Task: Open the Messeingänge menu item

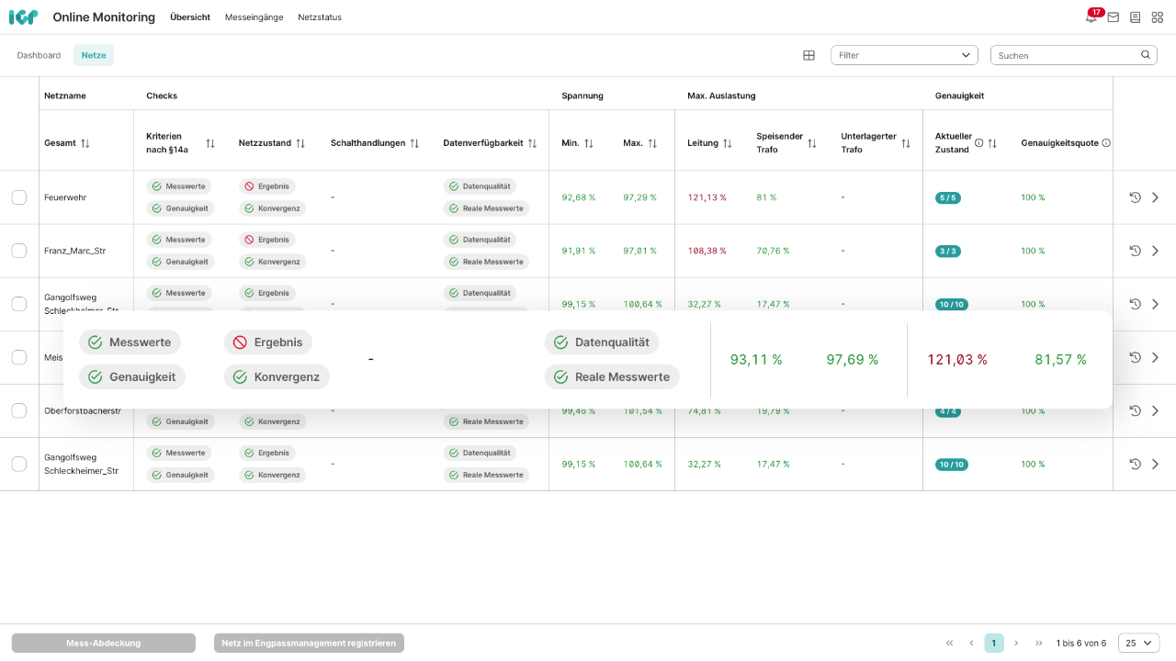Action: [x=254, y=17]
